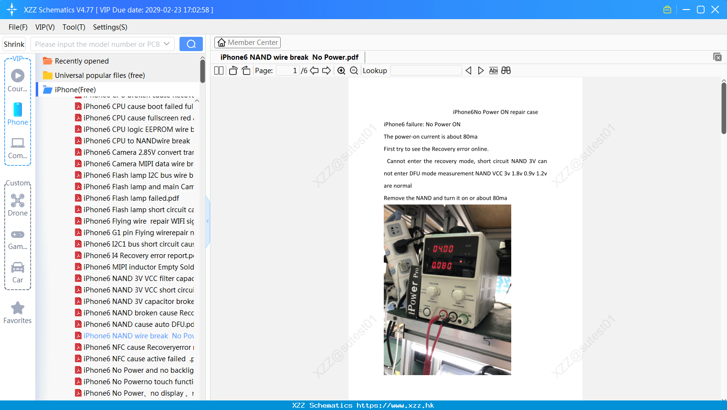Click the detach-window icon at top right of the viewer
This screenshot has width=727, height=410.
717,57
